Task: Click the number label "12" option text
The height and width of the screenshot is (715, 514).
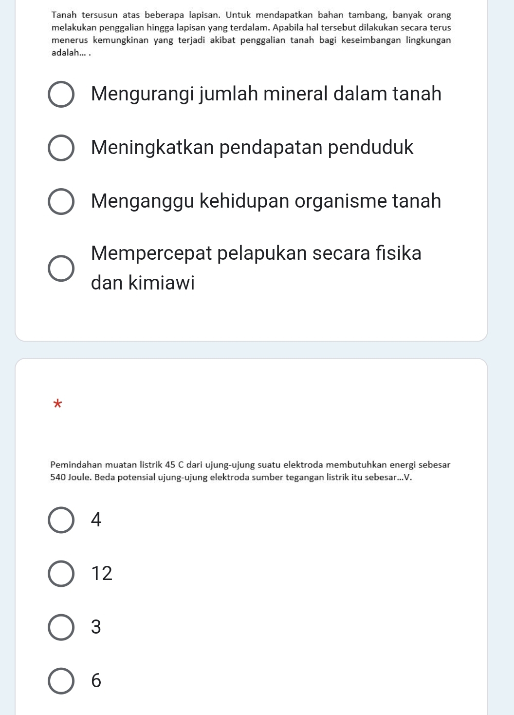Action: [102, 573]
